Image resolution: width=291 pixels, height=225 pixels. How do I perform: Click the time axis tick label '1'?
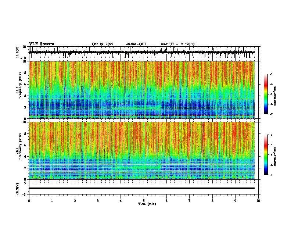click(x=52, y=201)
